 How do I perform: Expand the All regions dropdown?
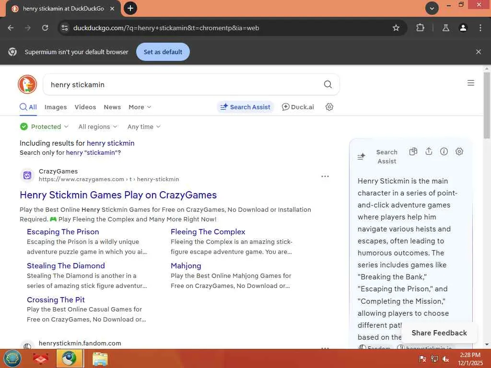pos(98,126)
